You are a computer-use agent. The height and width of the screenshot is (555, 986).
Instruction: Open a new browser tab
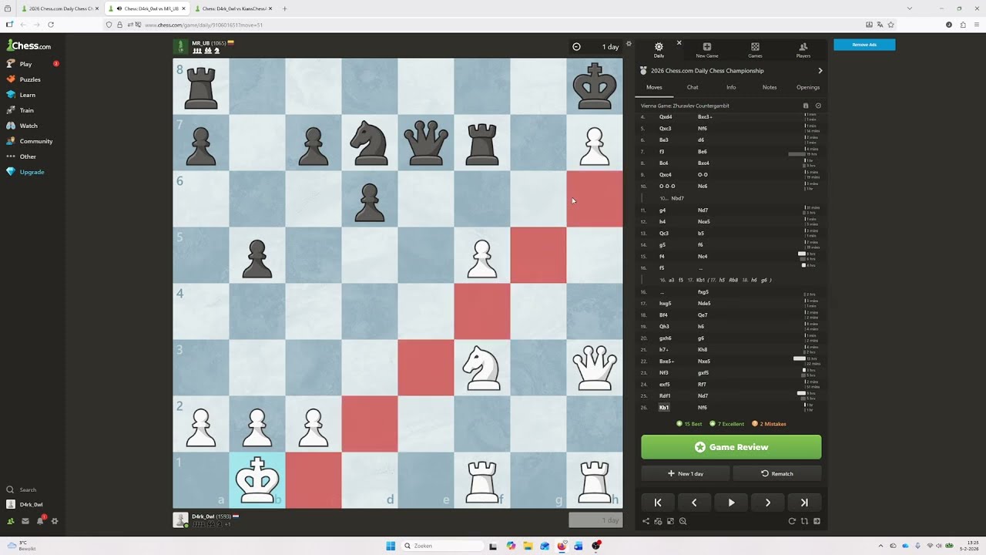(x=284, y=8)
